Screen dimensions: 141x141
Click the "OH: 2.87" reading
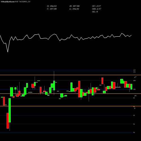[97, 9]
